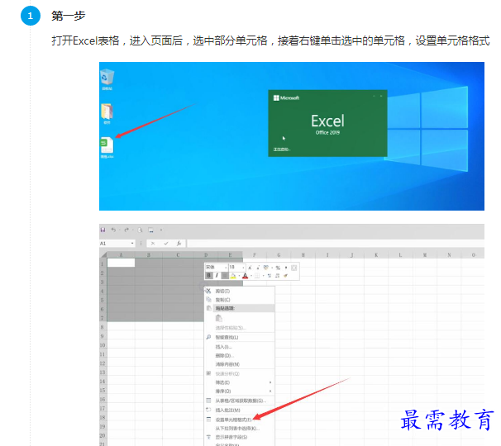Click increase font size icon in mini toolbar
Viewport: 501px width, 446px height.
tap(250, 268)
